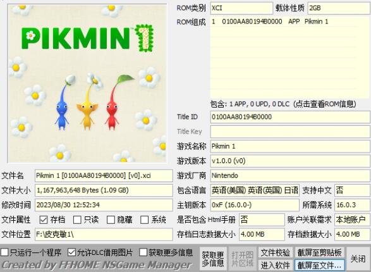
Task: Click the 游戏名称 field showing Pikmin 1
Action: pos(290,146)
